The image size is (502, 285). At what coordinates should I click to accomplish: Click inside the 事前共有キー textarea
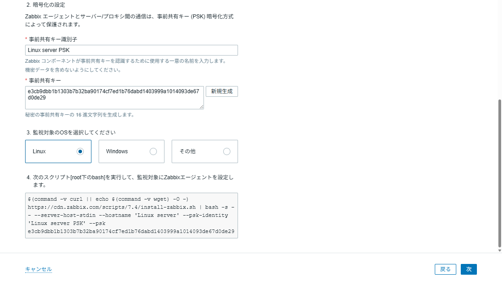114,98
